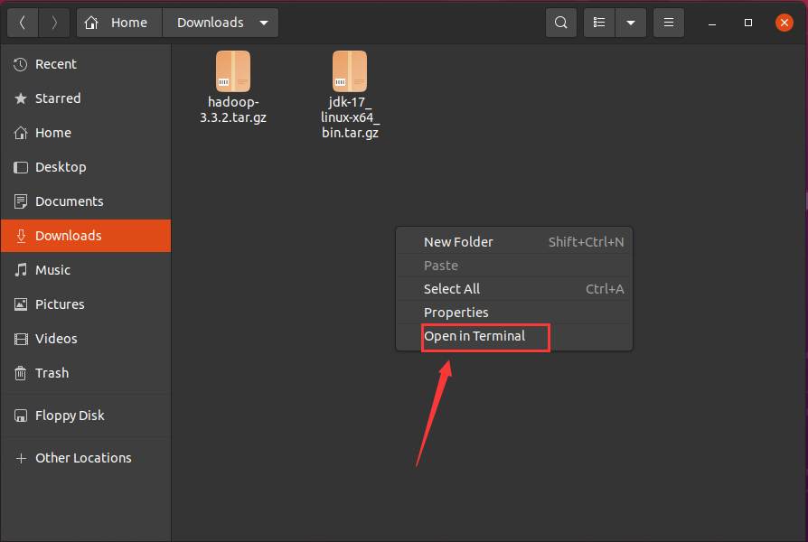Choose Select All in the context menu
The height and width of the screenshot is (542, 808).
(x=514, y=289)
